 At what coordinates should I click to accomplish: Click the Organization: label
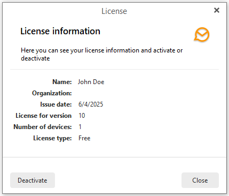pos(52,93)
